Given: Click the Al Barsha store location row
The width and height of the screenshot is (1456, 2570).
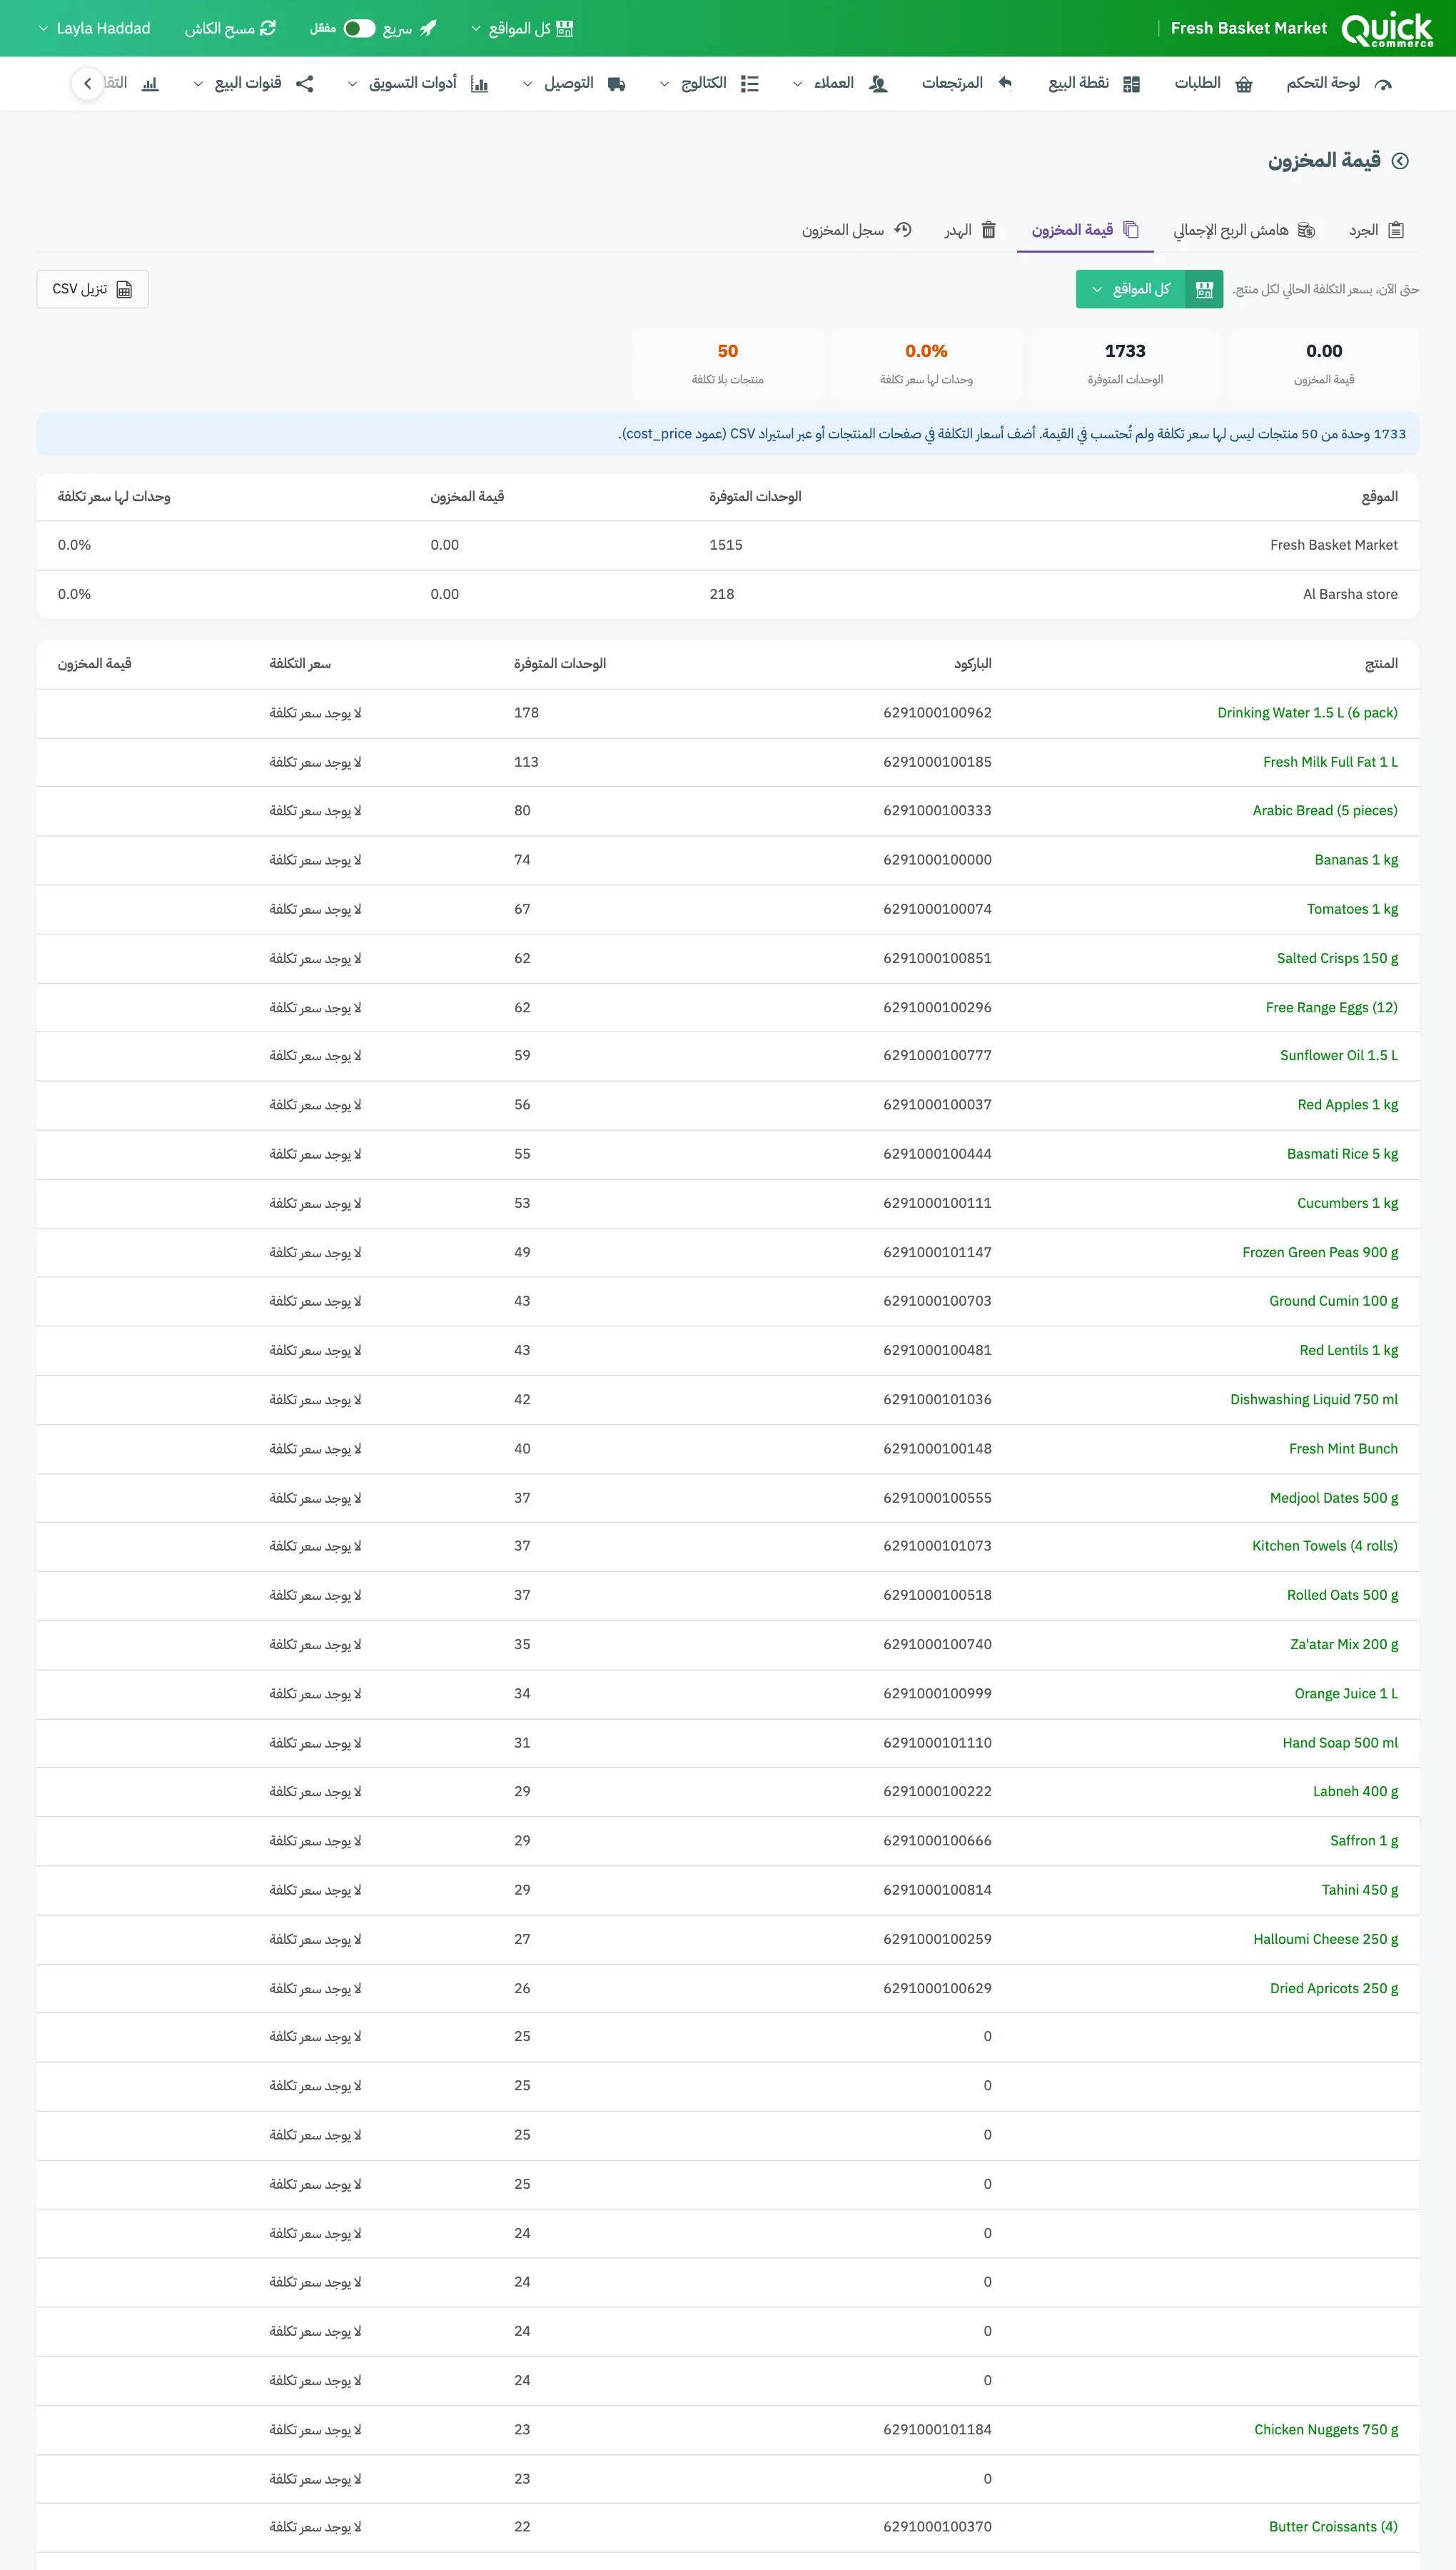Looking at the screenshot, I should (728, 594).
